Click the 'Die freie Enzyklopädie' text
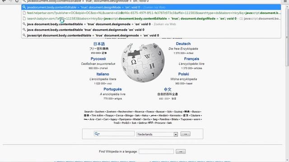 click(x=183, y=49)
